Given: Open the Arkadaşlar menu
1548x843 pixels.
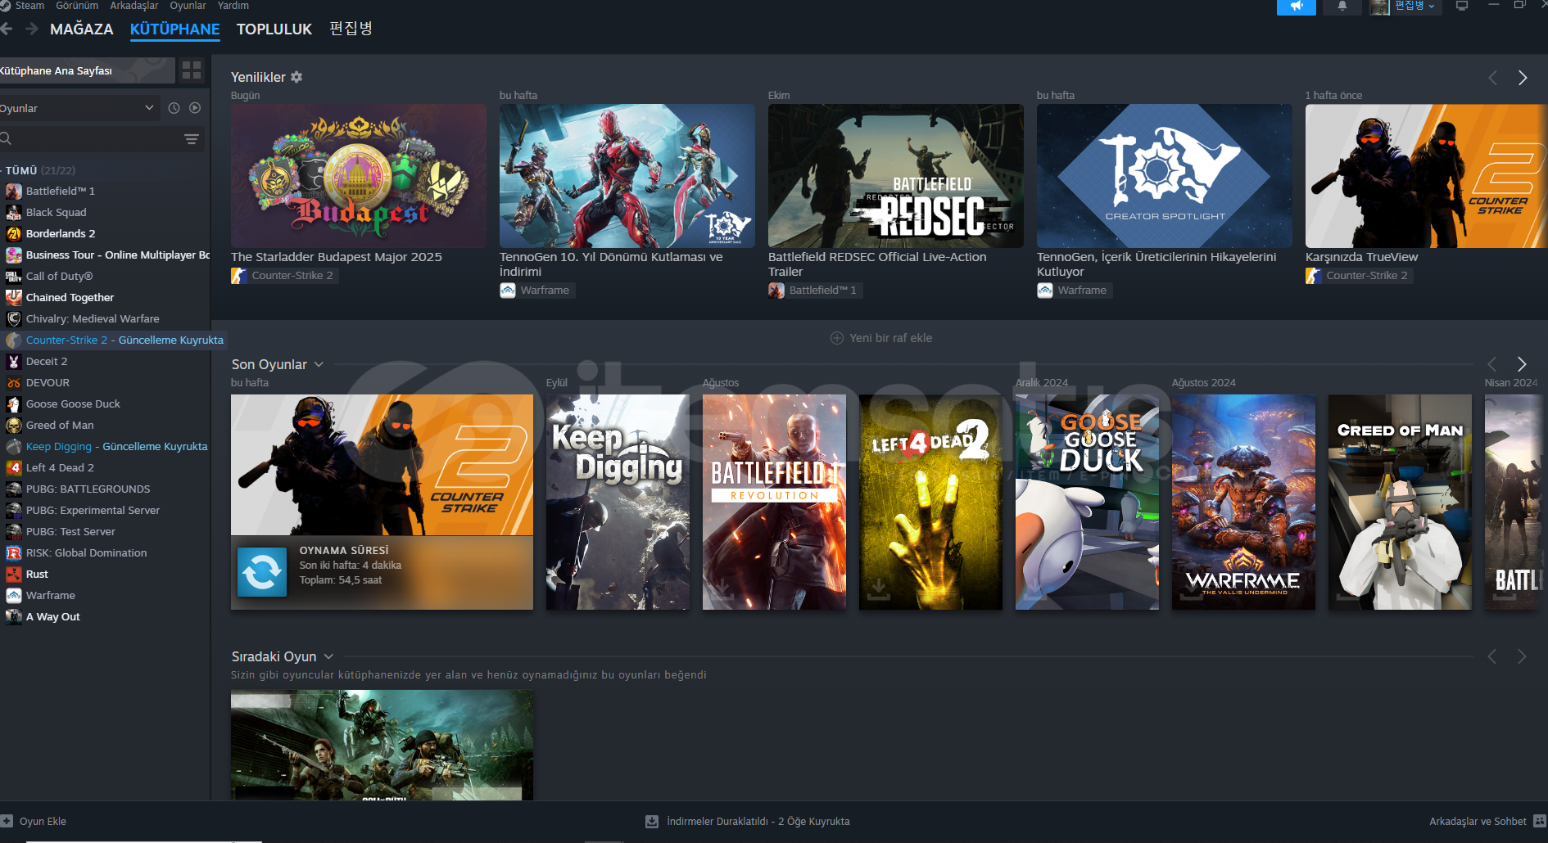Looking at the screenshot, I should tap(134, 6).
